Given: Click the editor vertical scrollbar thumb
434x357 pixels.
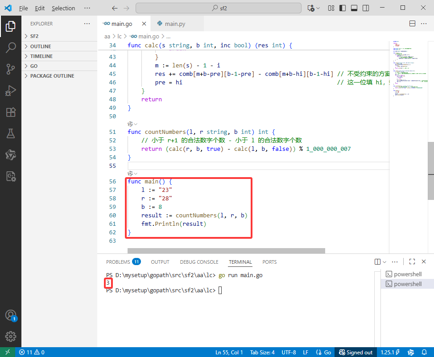Looking at the screenshot, I should pyautogui.click(x=431, y=171).
